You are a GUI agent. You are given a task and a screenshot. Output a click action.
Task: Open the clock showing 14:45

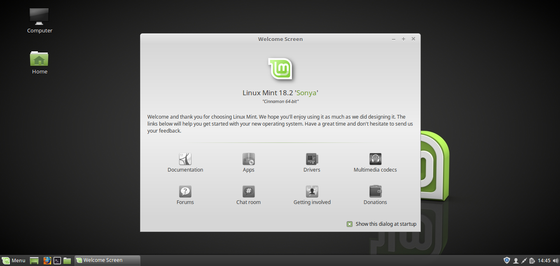(544, 260)
